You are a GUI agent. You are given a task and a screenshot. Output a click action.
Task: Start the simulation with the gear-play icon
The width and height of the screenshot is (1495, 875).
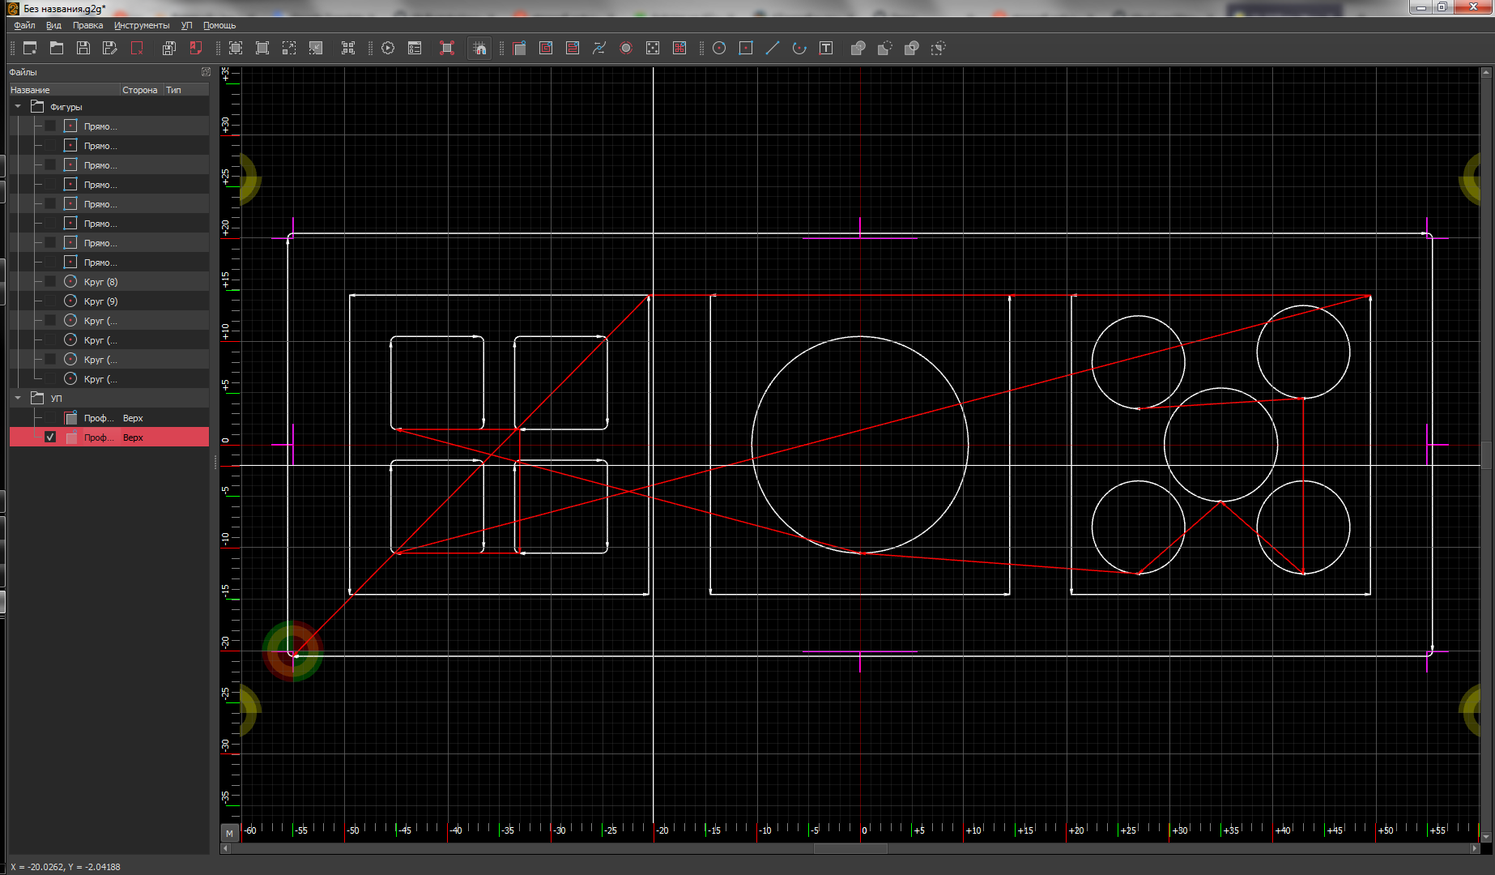coord(388,48)
